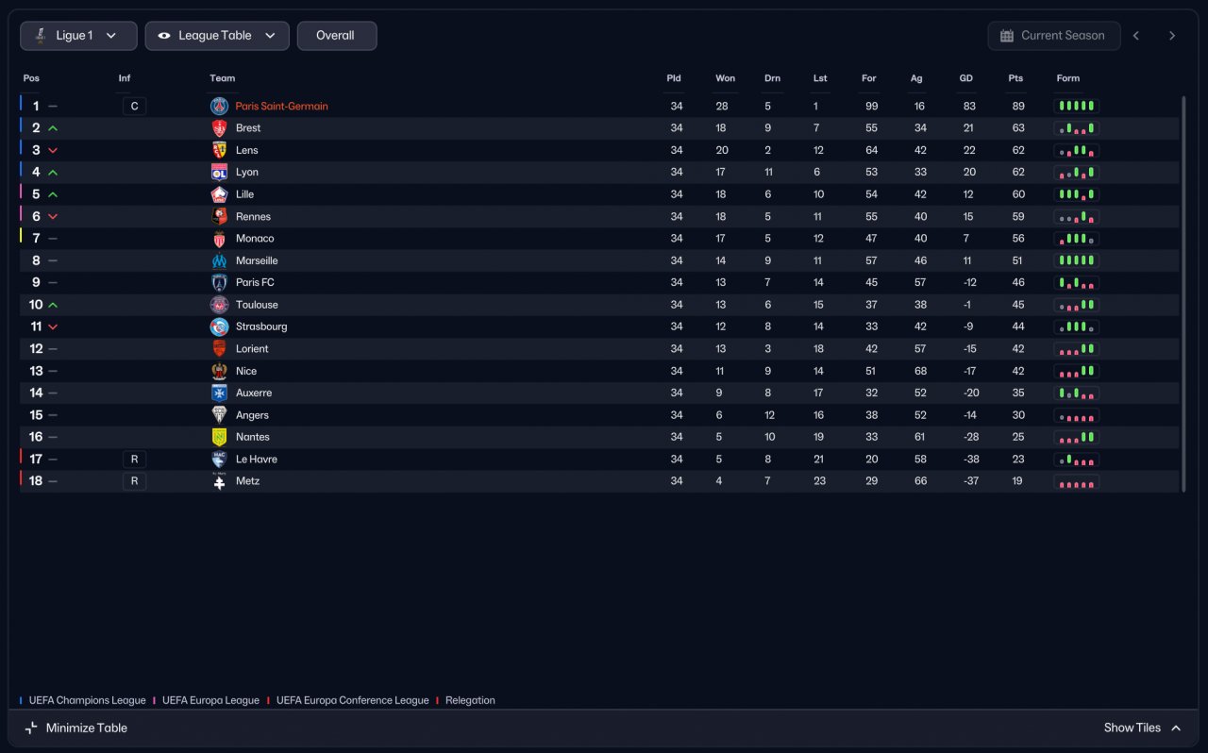
Task: Sort table by Lst column
Action: [x=820, y=78]
